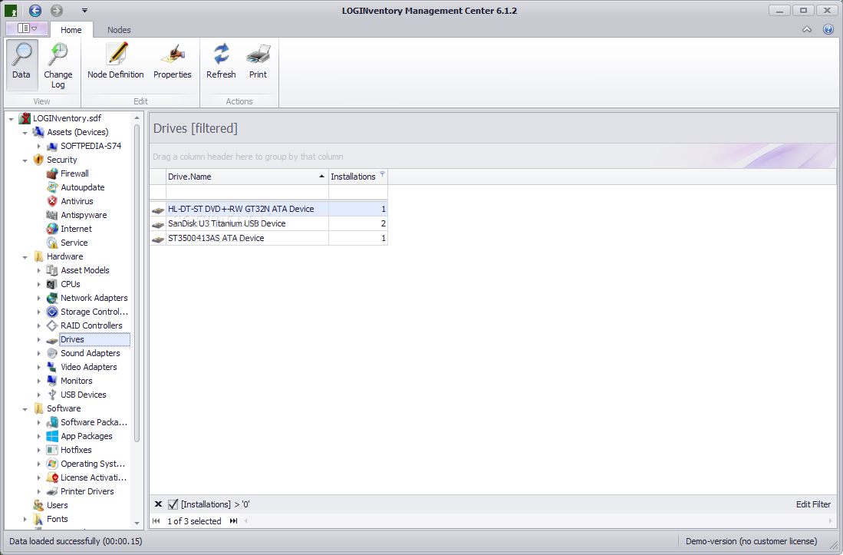Image resolution: width=843 pixels, height=555 pixels.
Task: Open the application menu button
Action: point(27,28)
